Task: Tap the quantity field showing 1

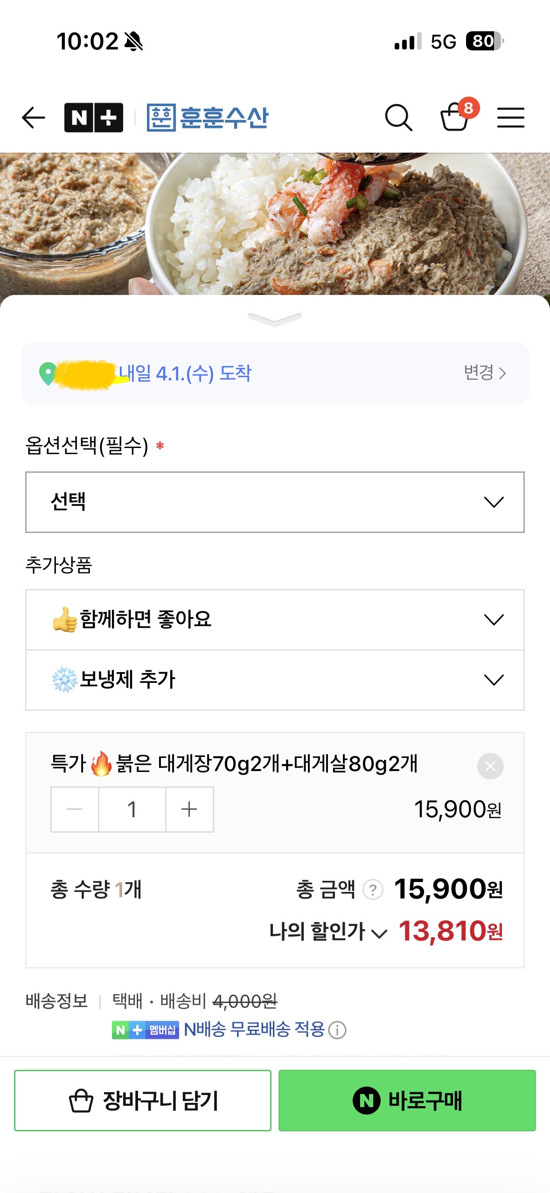Action: [x=132, y=809]
